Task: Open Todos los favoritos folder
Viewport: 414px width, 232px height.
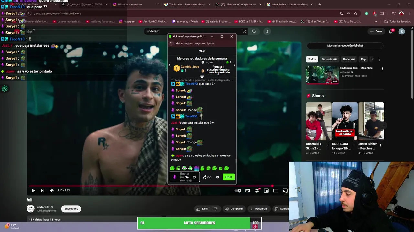Action: [x=398, y=22]
